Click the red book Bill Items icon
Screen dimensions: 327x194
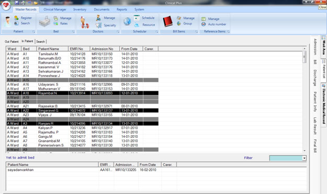[167, 21]
